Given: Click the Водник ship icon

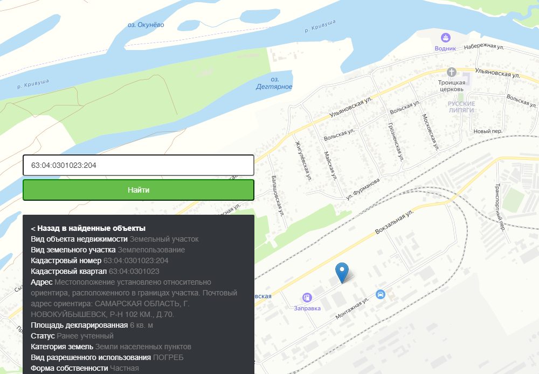Looking at the screenshot, I should [446, 38].
